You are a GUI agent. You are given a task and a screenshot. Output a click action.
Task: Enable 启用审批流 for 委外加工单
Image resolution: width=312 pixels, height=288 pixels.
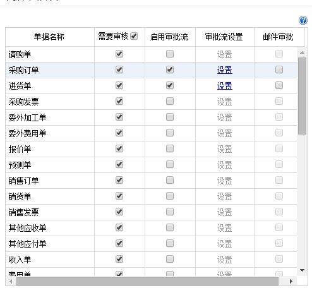pos(170,117)
